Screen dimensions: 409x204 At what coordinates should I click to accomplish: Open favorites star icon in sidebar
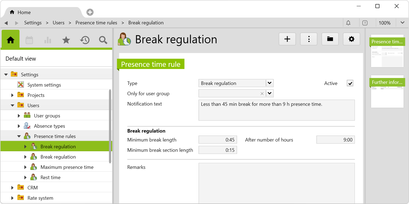coord(66,40)
